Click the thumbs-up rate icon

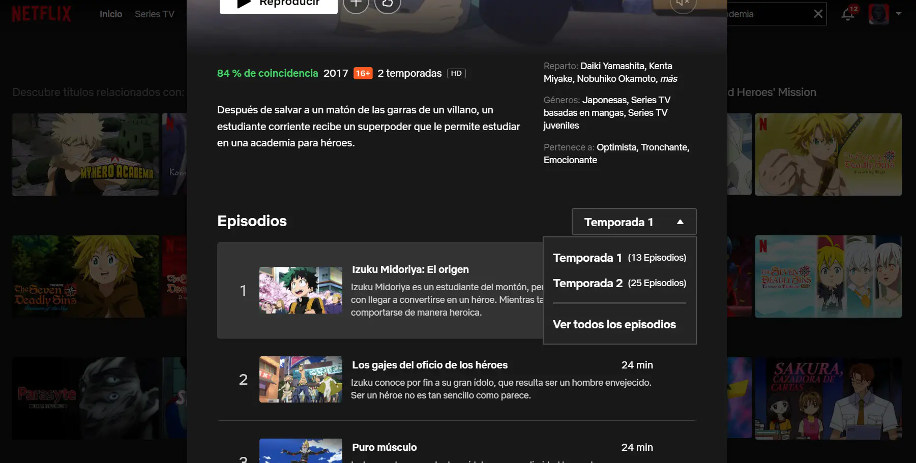(388, 3)
